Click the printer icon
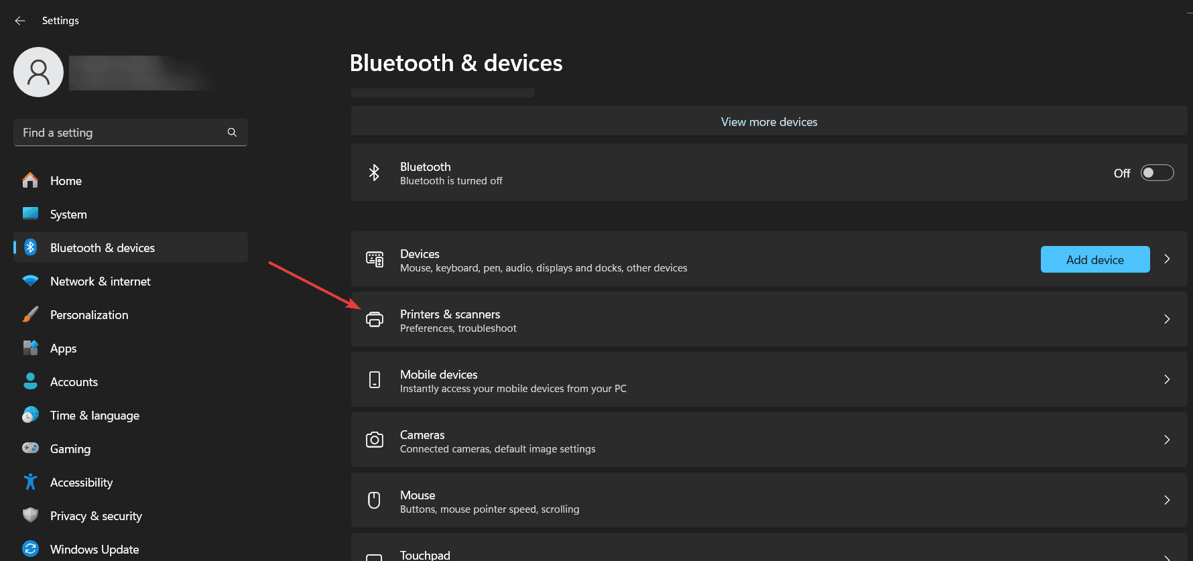The height and width of the screenshot is (561, 1193). pyautogui.click(x=375, y=320)
